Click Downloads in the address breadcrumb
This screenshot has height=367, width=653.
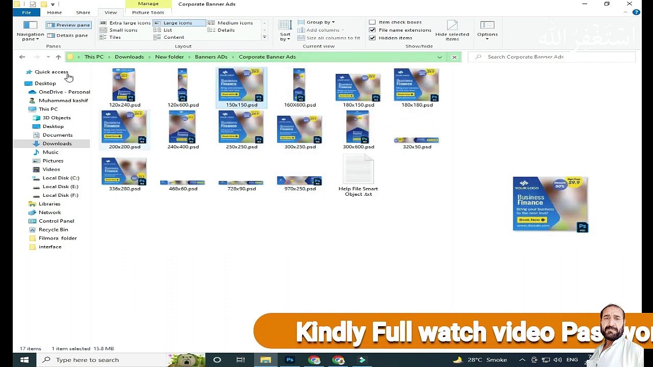pyautogui.click(x=129, y=57)
